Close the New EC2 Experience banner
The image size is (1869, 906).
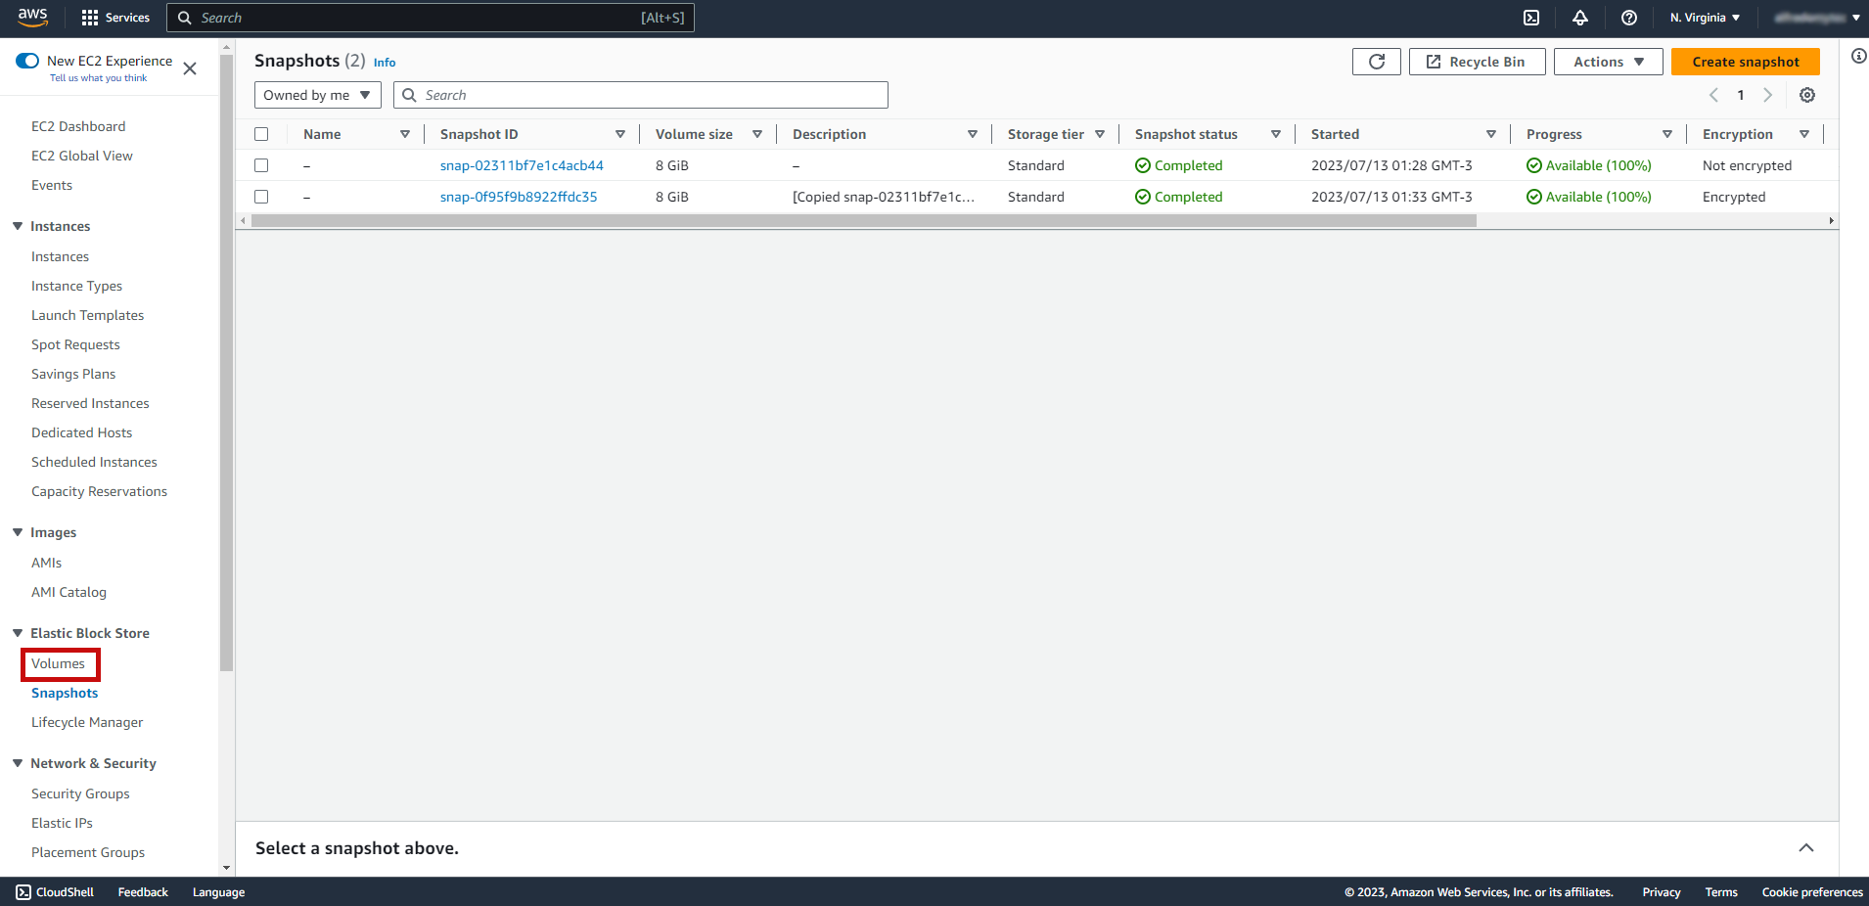[x=190, y=68]
